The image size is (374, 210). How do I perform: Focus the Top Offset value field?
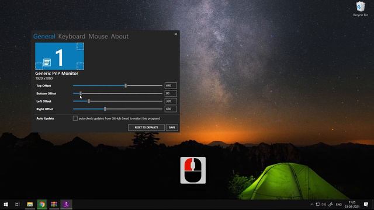click(171, 86)
